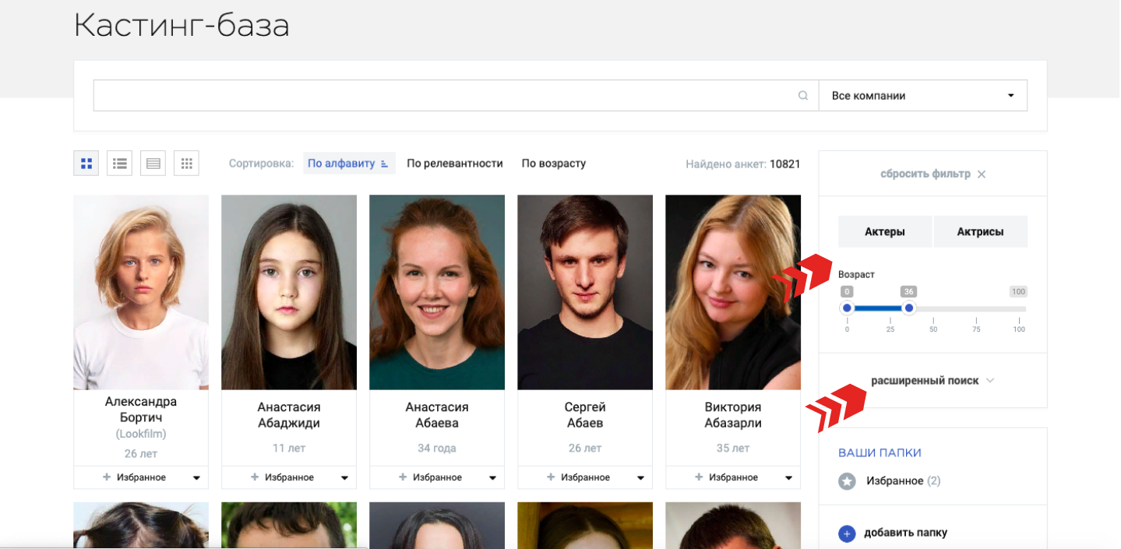Add Александра Бортич to favorites
The height and width of the screenshot is (549, 1121).
point(134,477)
